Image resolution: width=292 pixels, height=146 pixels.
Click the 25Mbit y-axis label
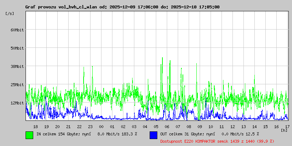17,85
